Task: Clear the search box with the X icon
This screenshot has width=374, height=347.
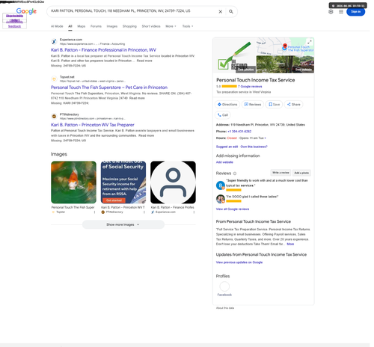Action: coord(221,12)
